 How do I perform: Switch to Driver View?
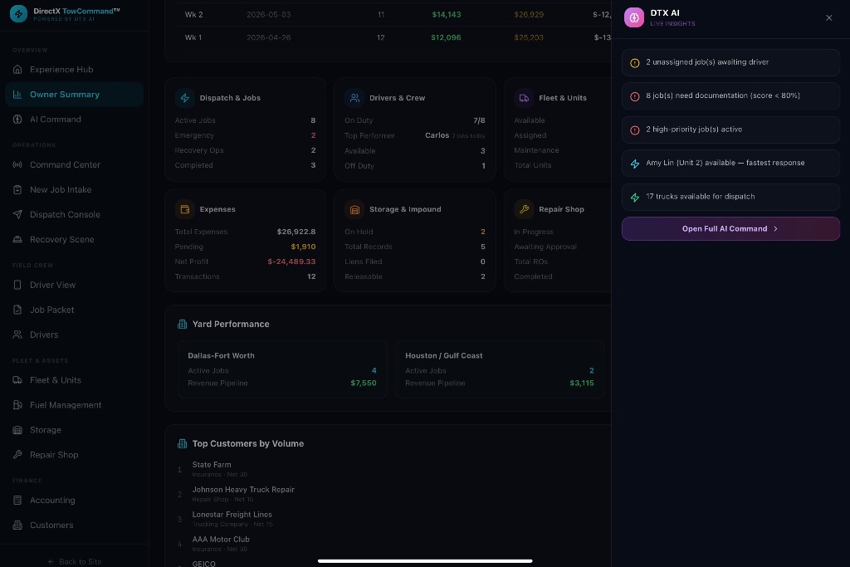[74, 285]
